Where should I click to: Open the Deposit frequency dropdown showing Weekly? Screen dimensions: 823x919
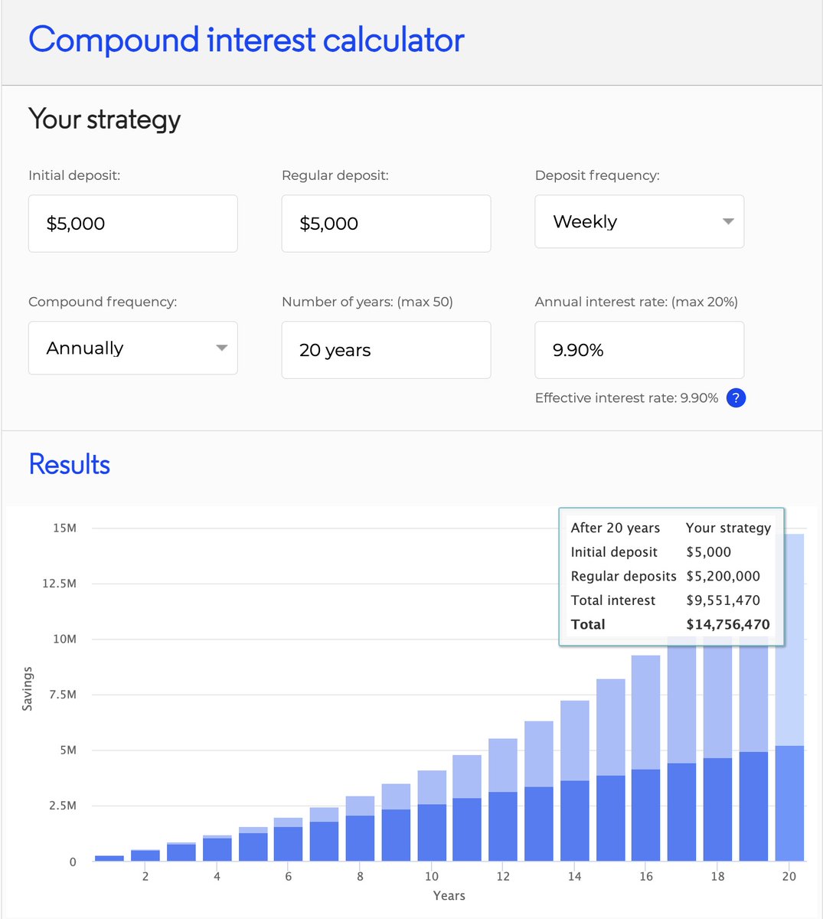639,221
